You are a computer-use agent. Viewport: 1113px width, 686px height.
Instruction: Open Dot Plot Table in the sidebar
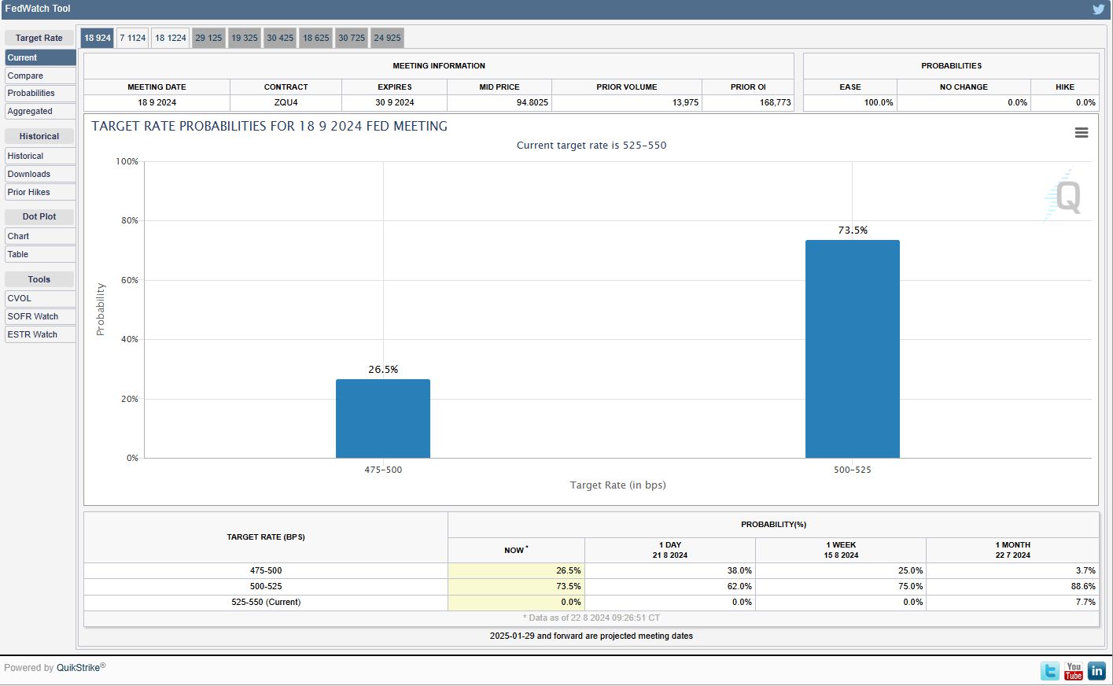tap(40, 254)
